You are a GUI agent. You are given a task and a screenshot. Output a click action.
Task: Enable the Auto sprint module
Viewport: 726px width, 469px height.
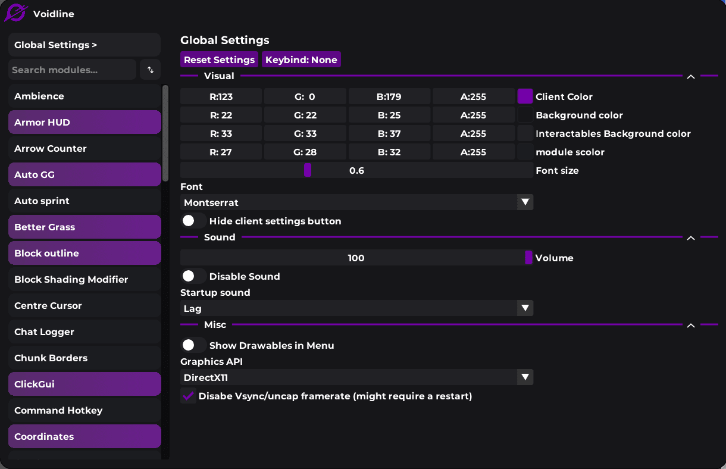(x=85, y=201)
